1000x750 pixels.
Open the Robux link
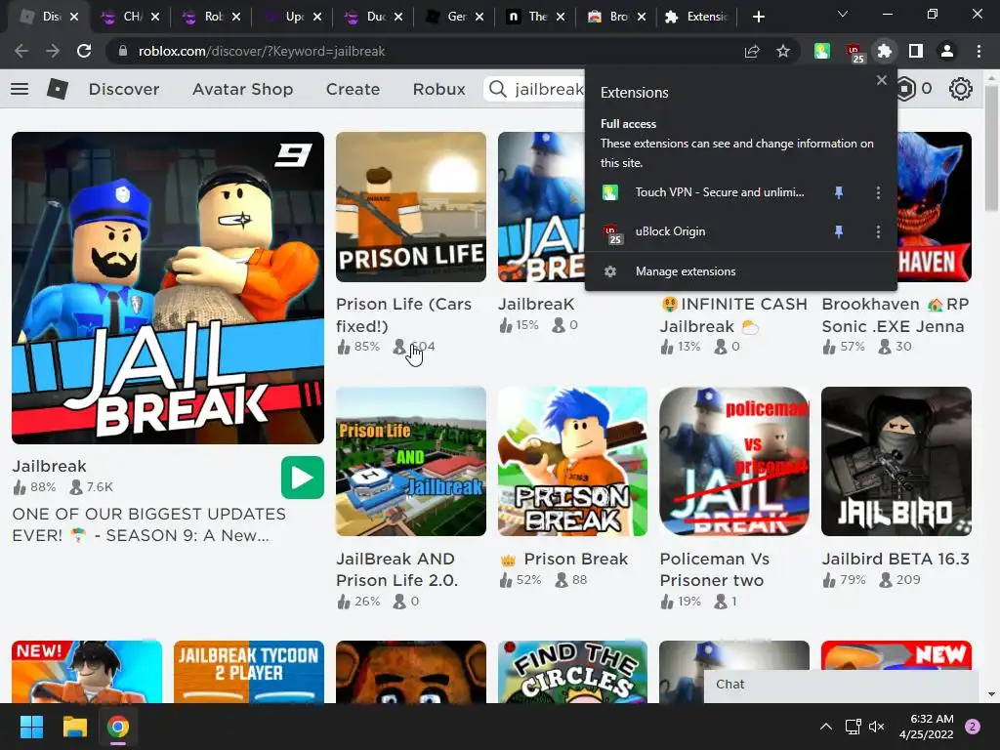point(438,89)
